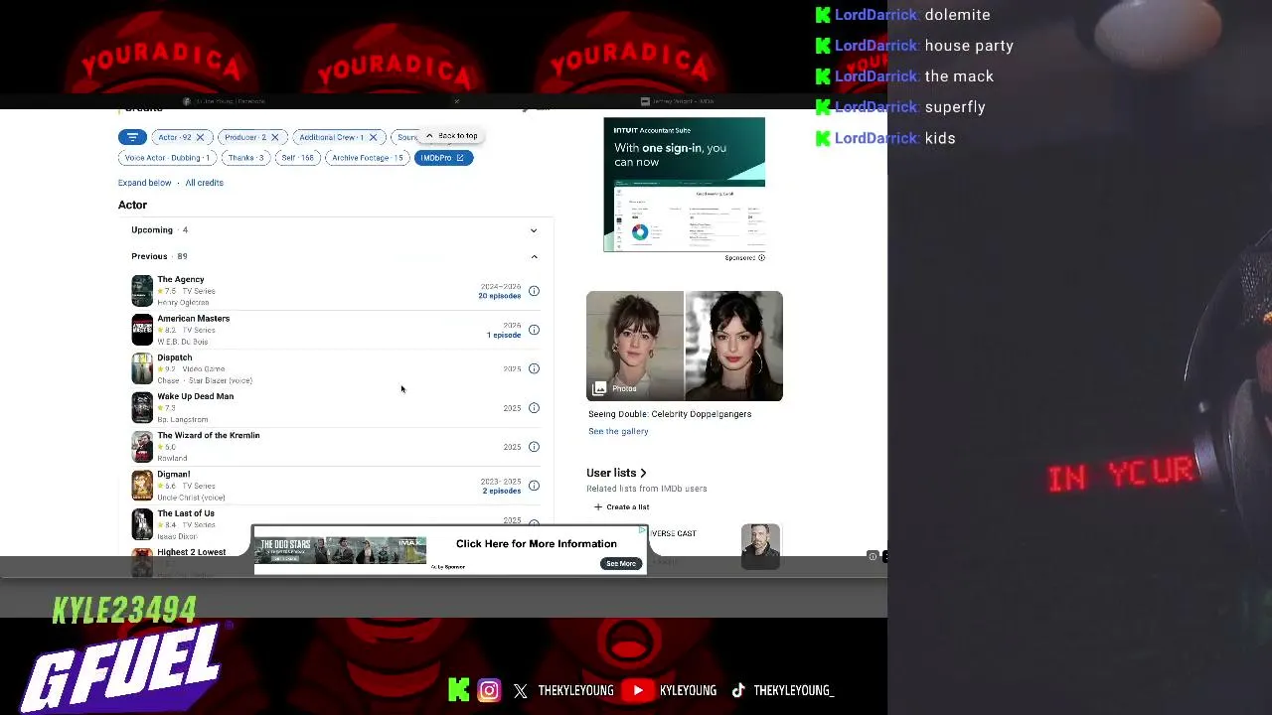Click the Sponsored info icon under the ad
This screenshot has height=715, width=1272.
pos(762,258)
